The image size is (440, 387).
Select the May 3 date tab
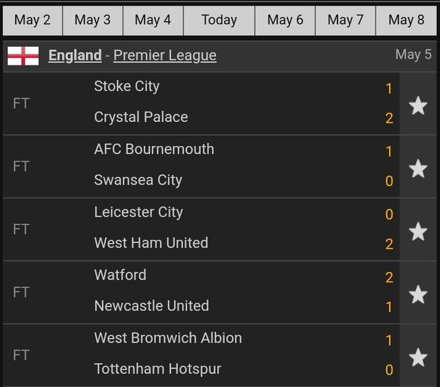point(93,21)
